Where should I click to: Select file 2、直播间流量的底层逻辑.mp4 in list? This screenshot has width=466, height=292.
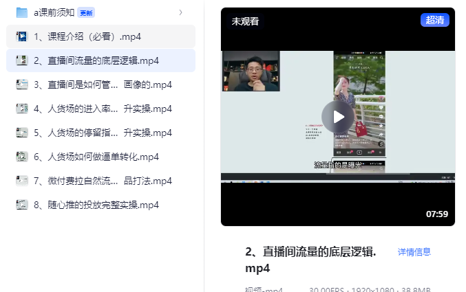100,60
